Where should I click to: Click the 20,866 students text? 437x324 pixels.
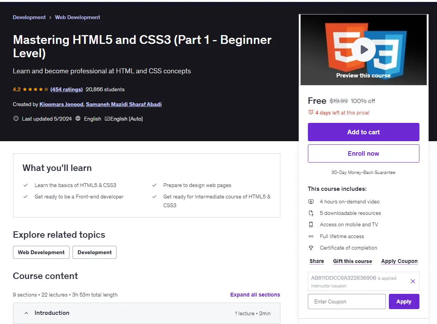click(x=105, y=89)
